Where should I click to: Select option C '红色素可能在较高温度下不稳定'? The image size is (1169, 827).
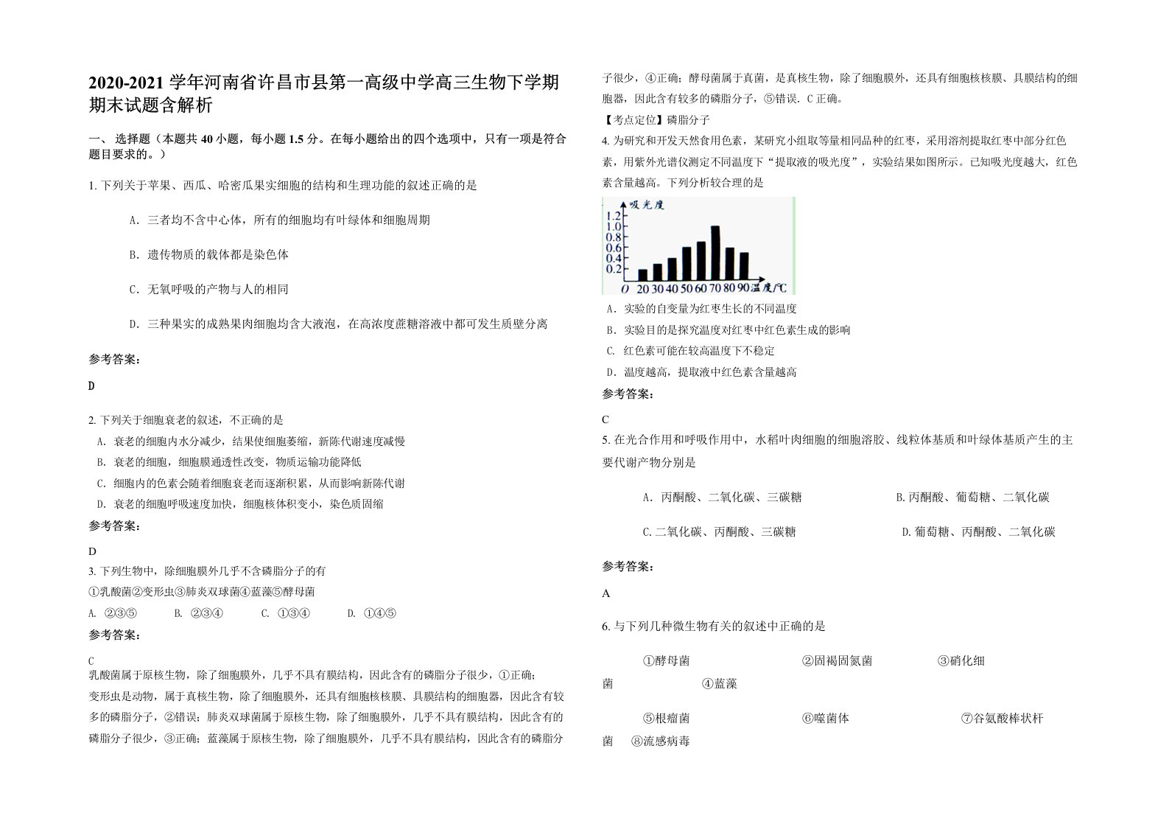690,351
